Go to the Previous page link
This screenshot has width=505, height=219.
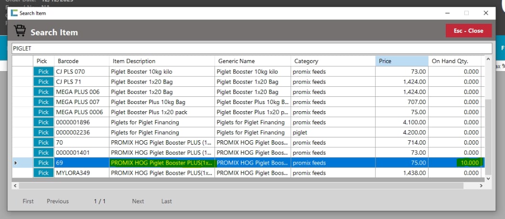[58, 201]
